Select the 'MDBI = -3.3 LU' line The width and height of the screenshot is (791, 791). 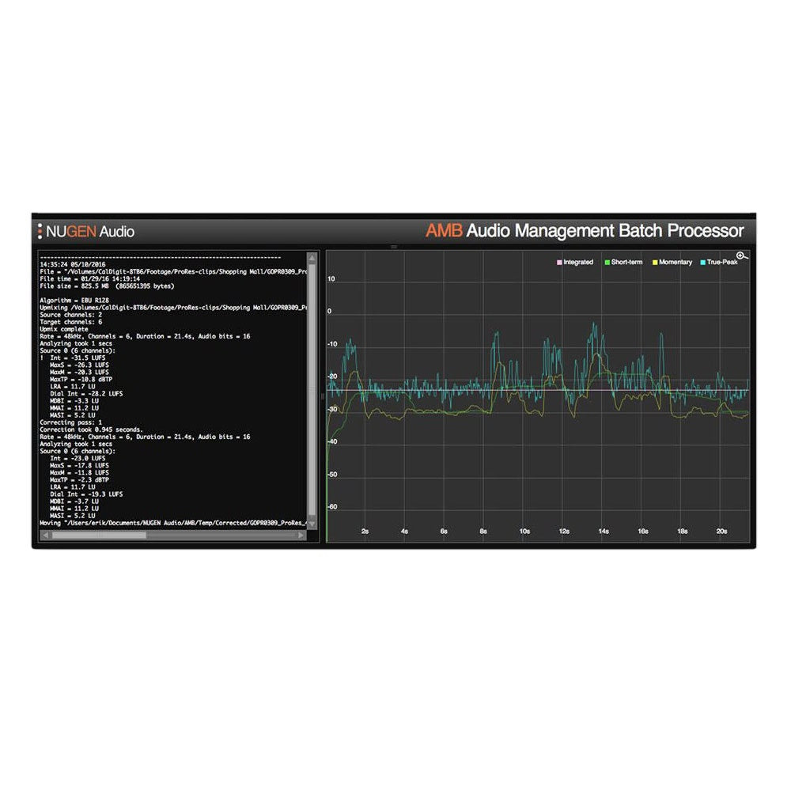point(74,400)
